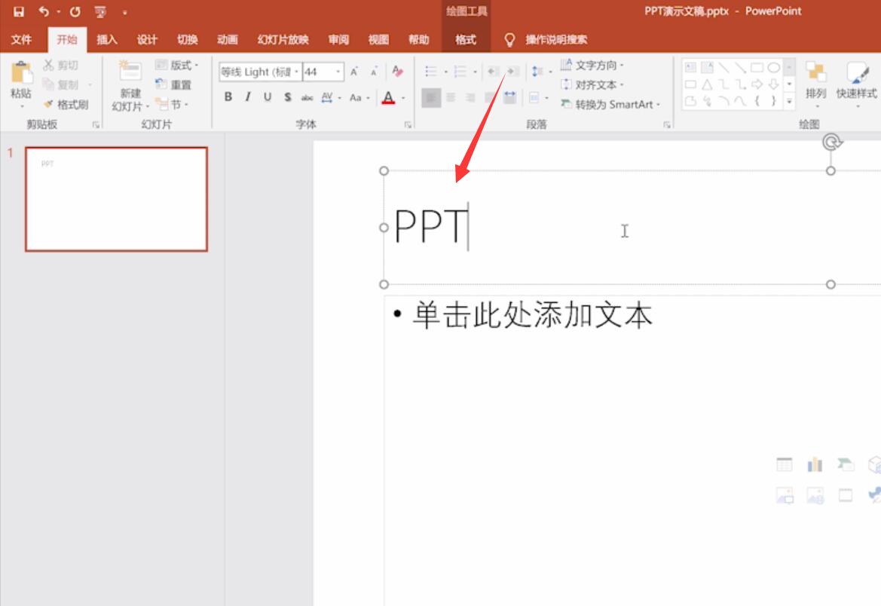
Task: Click the decrease font size icon
Action: point(374,72)
